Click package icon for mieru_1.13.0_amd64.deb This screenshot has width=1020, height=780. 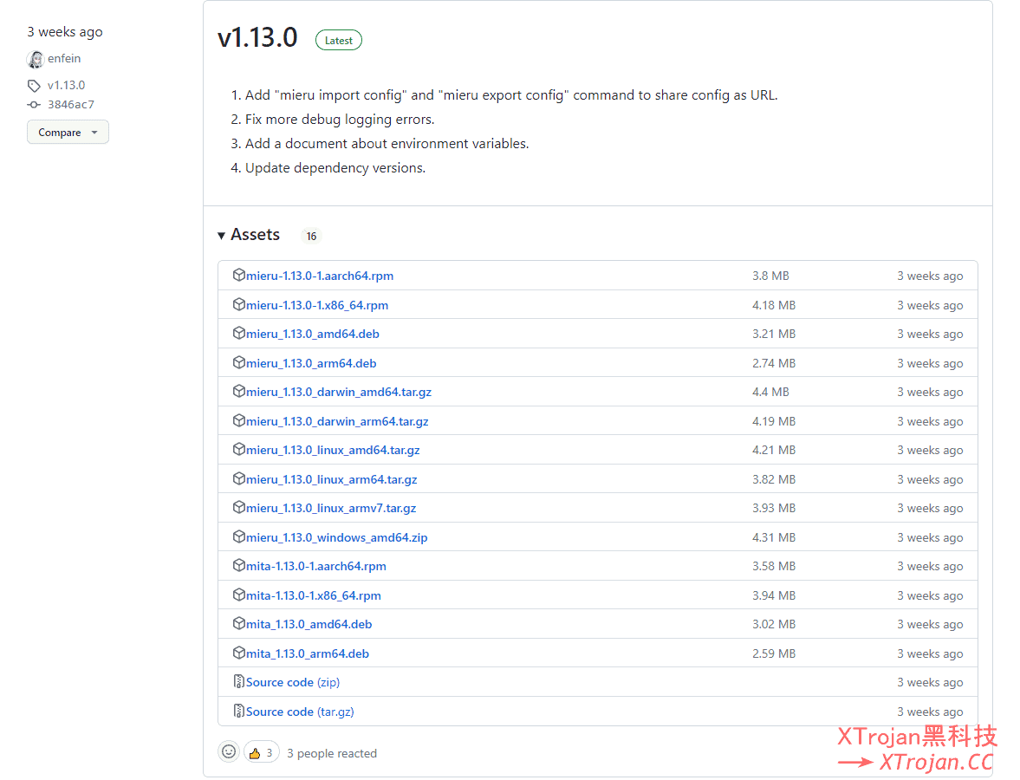point(238,333)
